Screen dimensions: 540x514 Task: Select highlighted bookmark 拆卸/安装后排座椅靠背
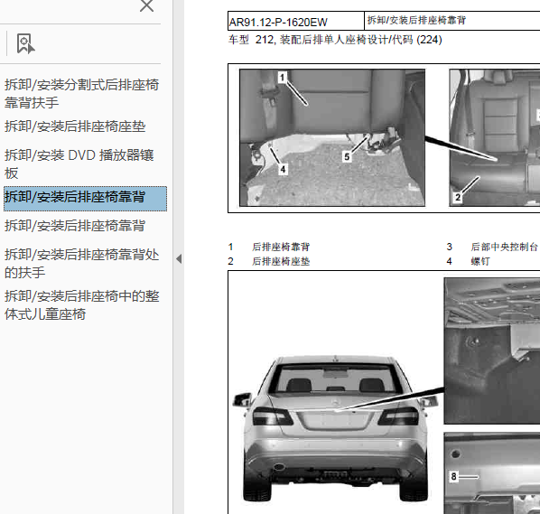pos(85,199)
